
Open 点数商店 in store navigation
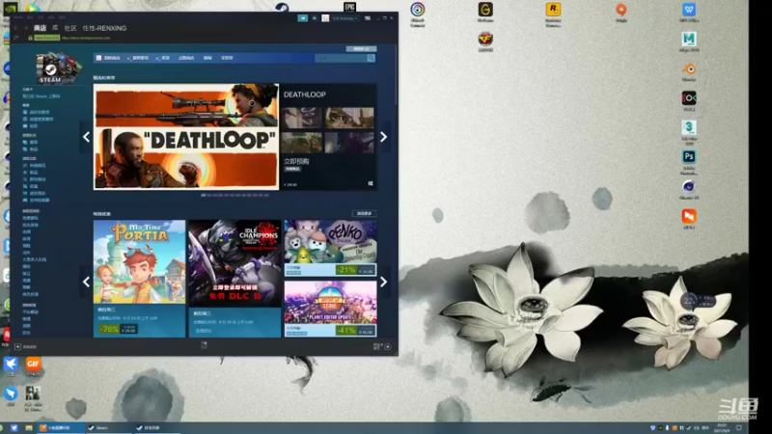tap(186, 58)
